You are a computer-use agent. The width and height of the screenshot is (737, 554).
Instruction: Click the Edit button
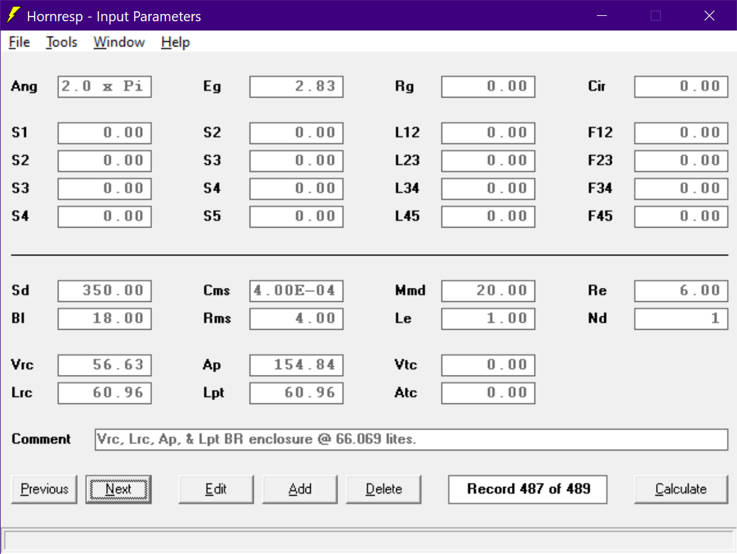[x=216, y=489]
